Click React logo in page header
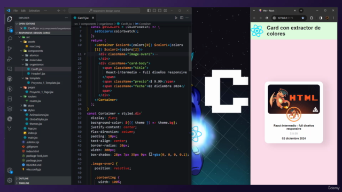The width and height of the screenshot is (342, 192). click(x=257, y=31)
